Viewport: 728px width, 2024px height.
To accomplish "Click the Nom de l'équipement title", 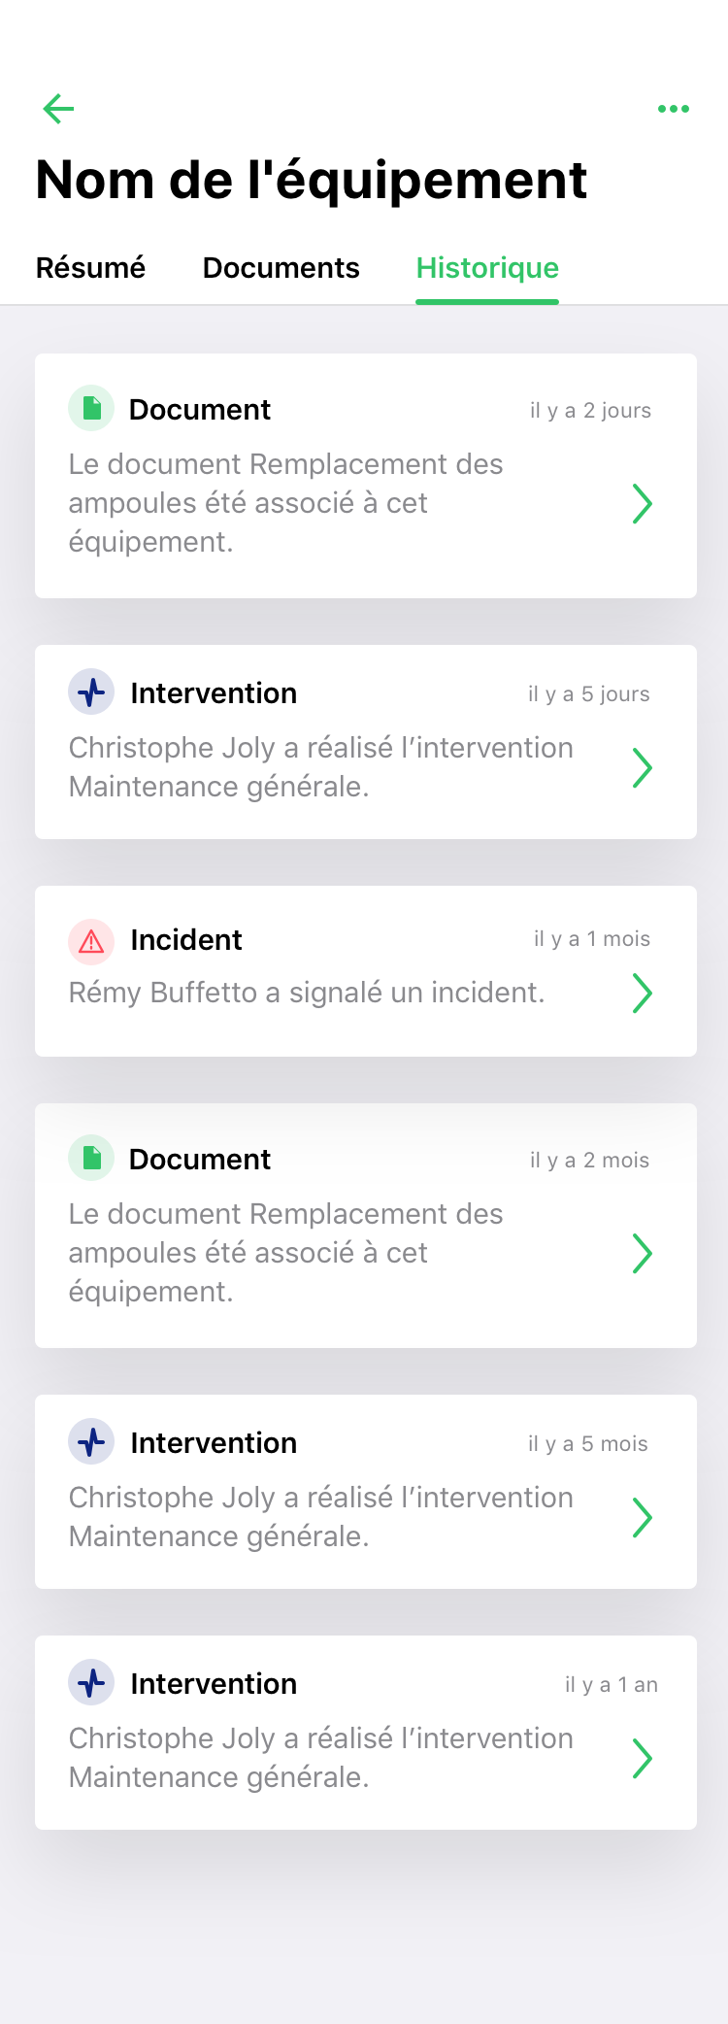I will [312, 181].
